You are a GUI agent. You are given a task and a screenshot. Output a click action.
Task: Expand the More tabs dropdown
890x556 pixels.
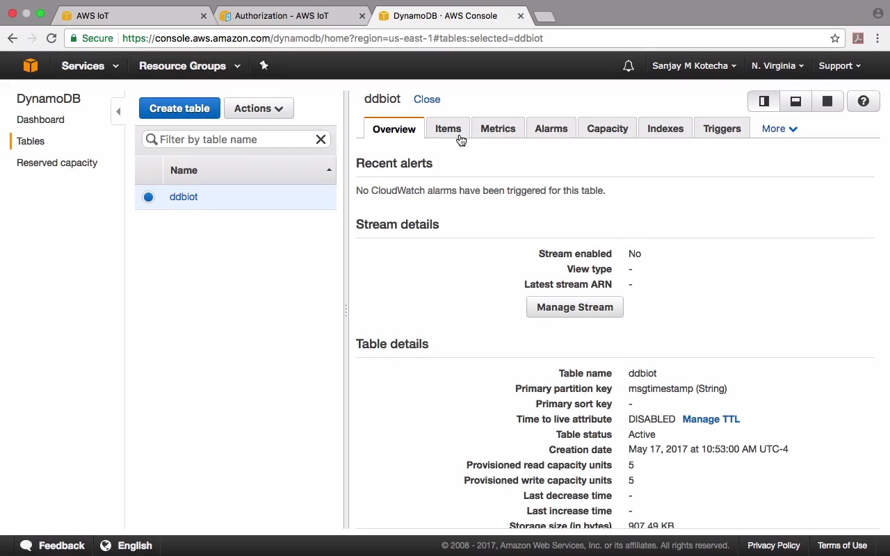[x=779, y=129]
